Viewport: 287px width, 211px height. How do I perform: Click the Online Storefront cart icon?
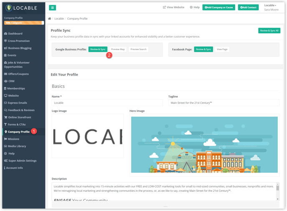(x=6, y=117)
